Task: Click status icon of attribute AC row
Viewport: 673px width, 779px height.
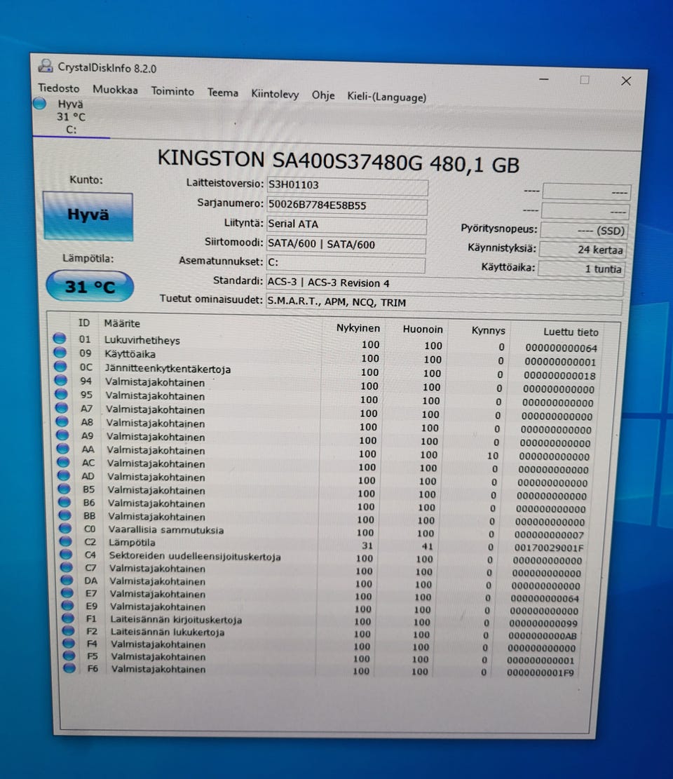Action: (64, 461)
